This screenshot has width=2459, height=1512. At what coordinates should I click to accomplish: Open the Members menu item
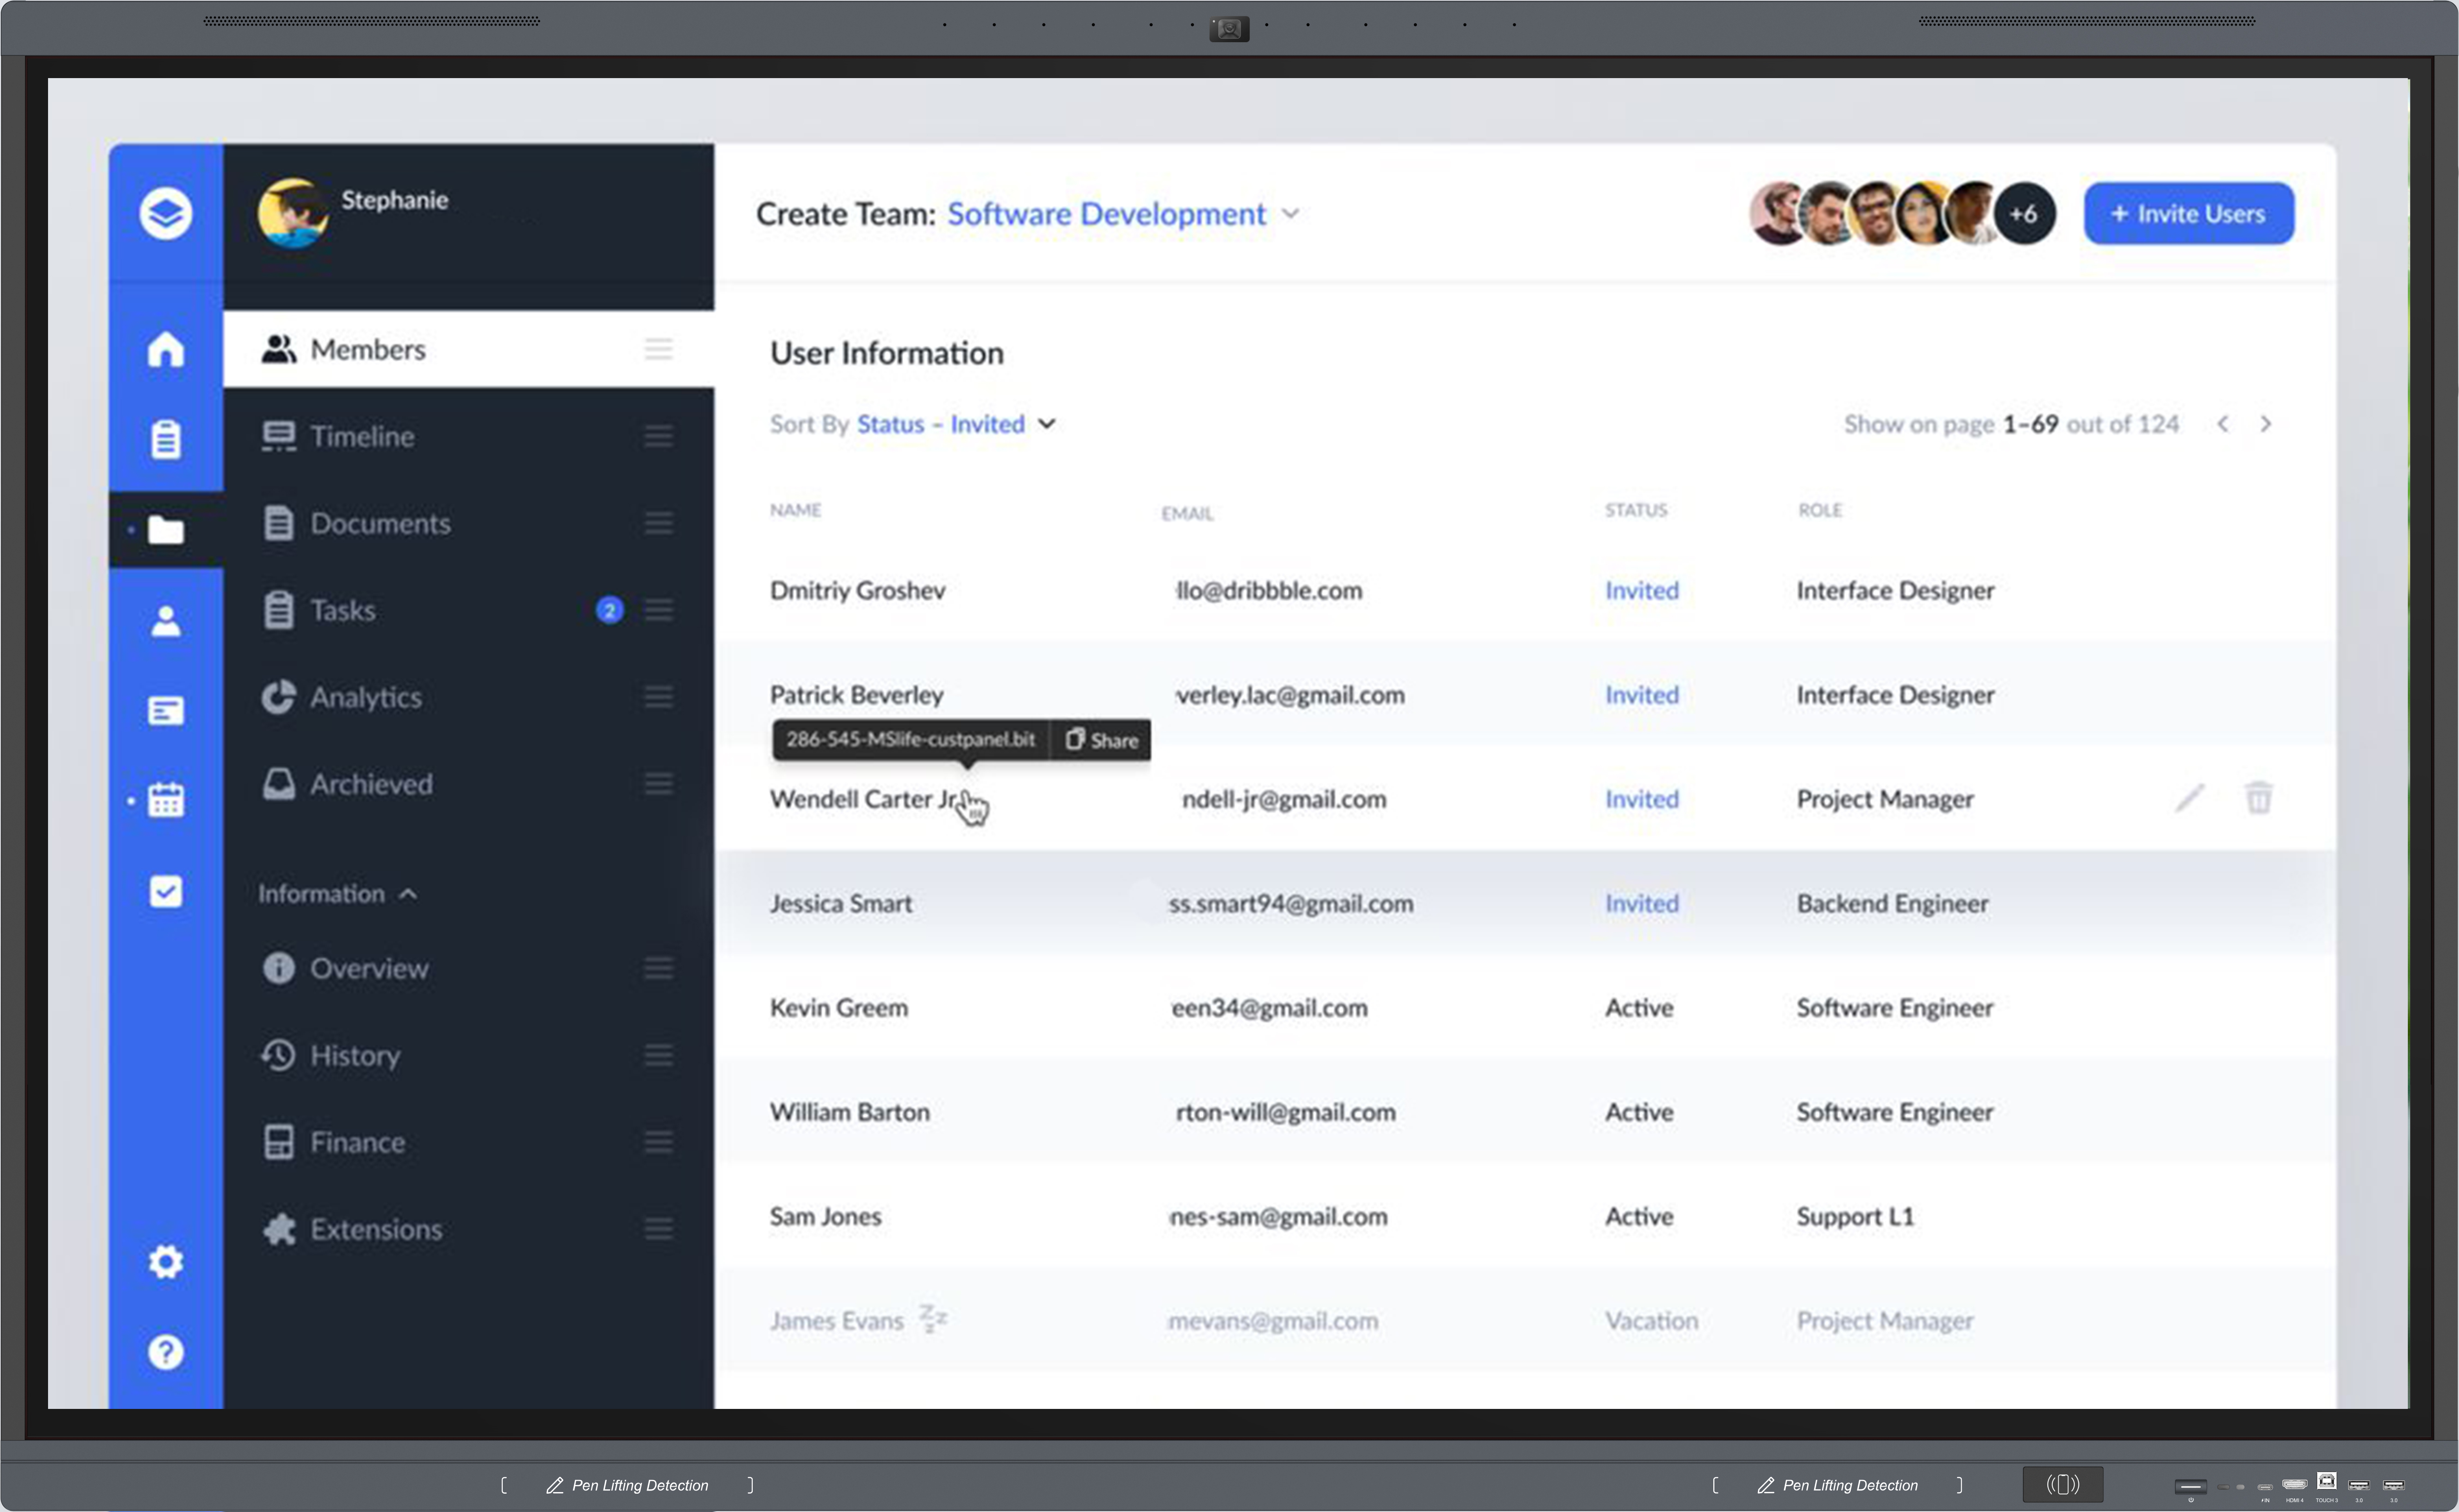[468, 349]
